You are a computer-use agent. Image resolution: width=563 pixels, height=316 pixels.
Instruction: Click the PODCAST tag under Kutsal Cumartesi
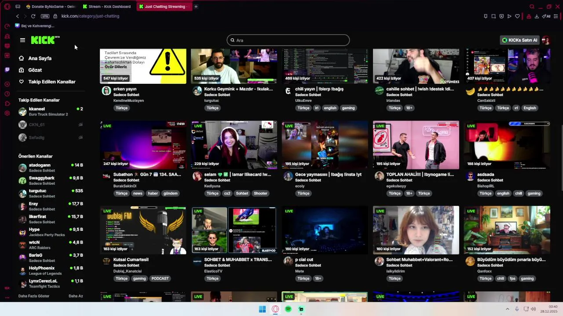pyautogui.click(x=160, y=279)
